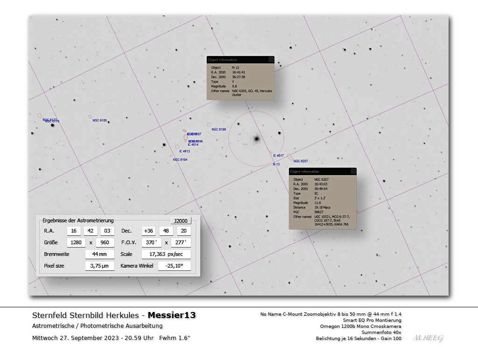Click the J2000 epoch button
Viewport: 478px width, 347px height.
[x=181, y=221]
